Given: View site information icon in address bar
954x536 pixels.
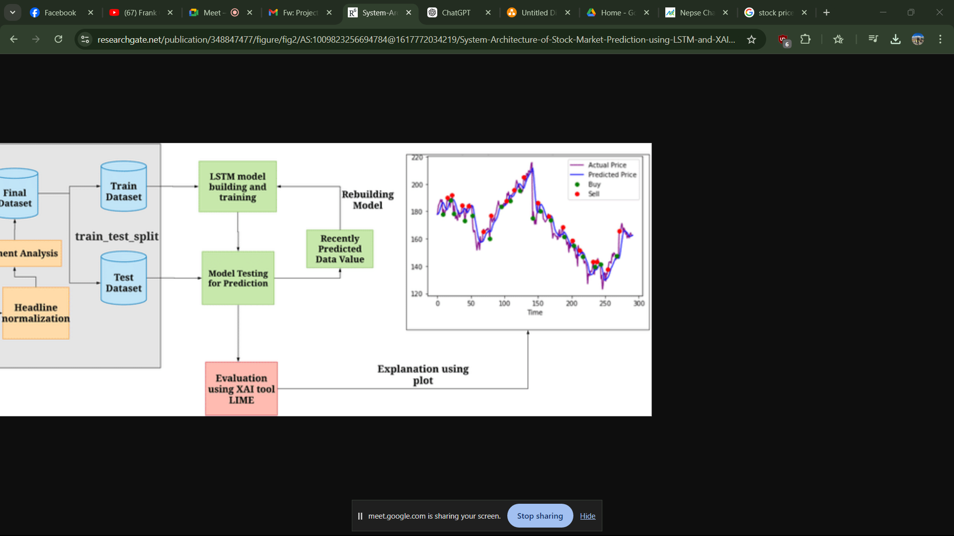Looking at the screenshot, I should click(x=85, y=39).
